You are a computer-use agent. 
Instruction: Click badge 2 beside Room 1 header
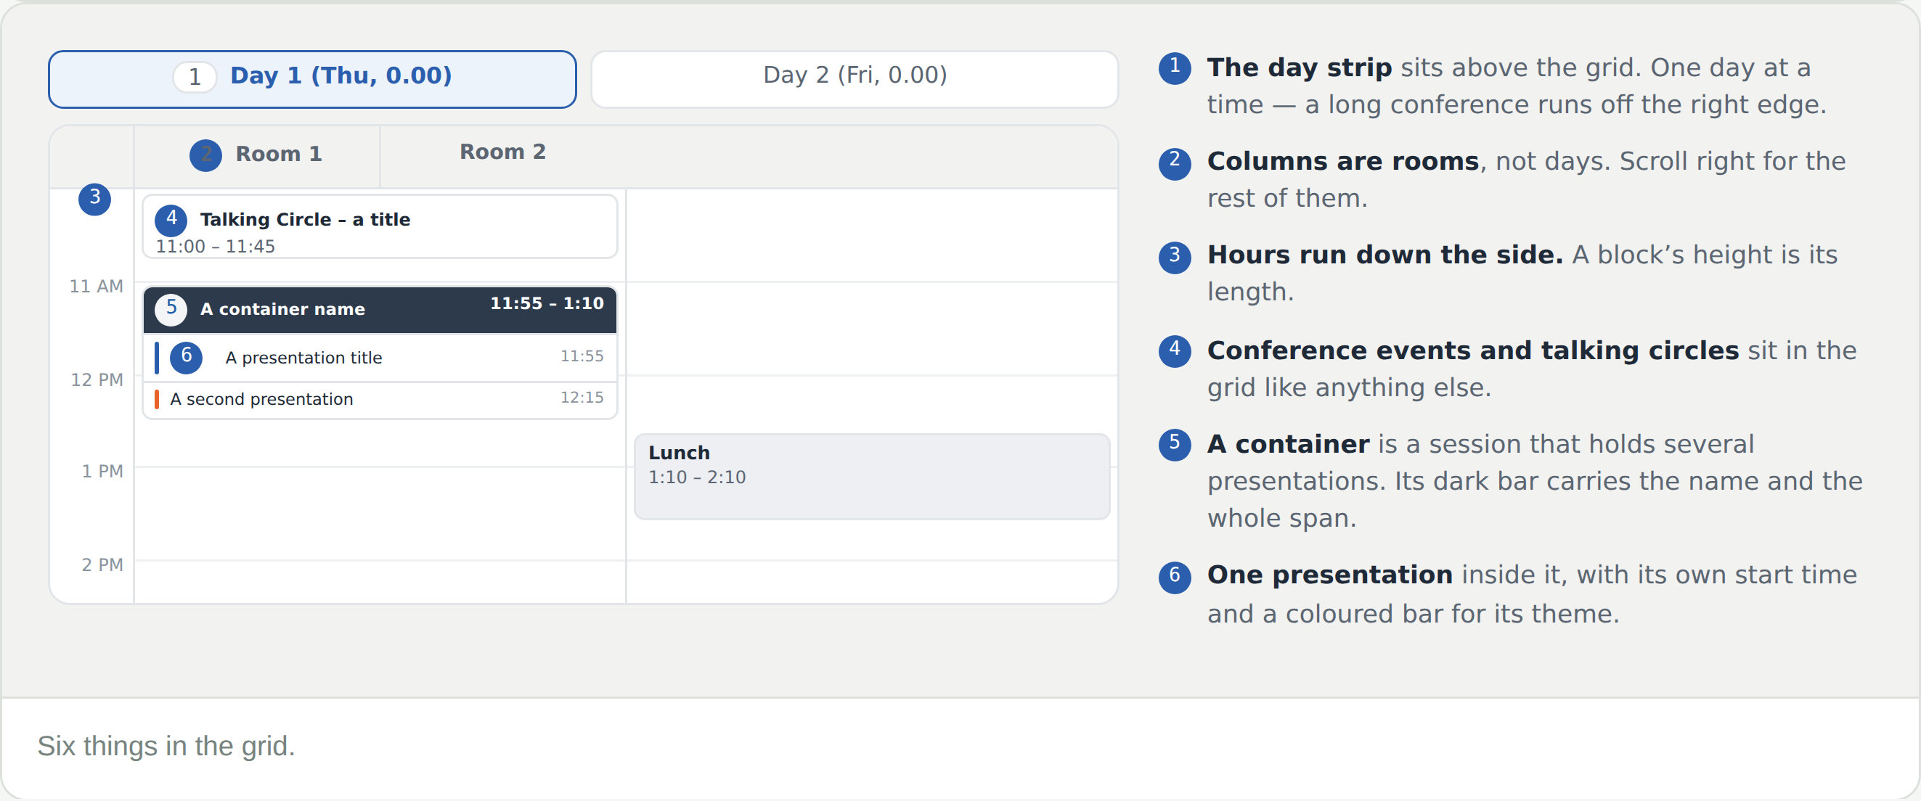[206, 155]
